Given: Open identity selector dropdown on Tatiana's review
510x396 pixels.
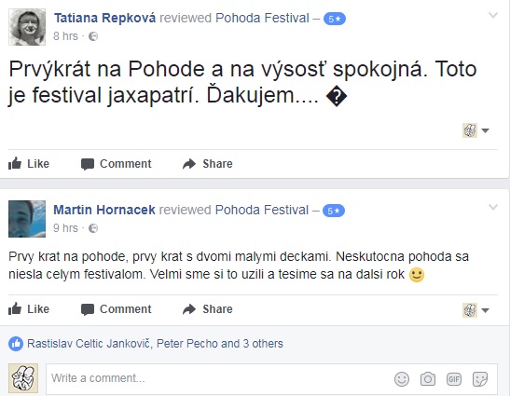Looking at the screenshot, I should 476,130.
